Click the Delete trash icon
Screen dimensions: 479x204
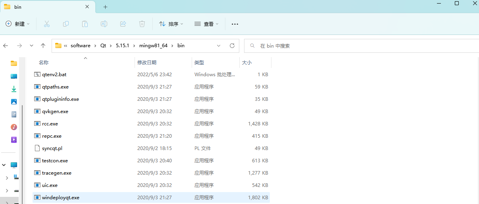tap(142, 24)
